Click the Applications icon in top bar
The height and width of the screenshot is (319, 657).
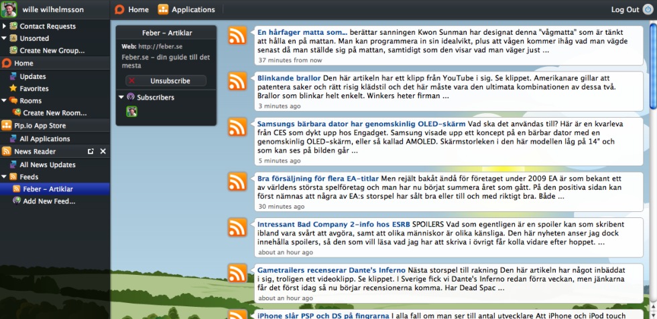coord(163,9)
